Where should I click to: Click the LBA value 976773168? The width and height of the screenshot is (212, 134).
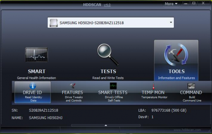coord(161,110)
